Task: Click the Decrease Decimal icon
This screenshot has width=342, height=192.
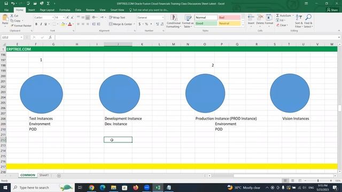Action: pyautogui.click(x=162, y=24)
